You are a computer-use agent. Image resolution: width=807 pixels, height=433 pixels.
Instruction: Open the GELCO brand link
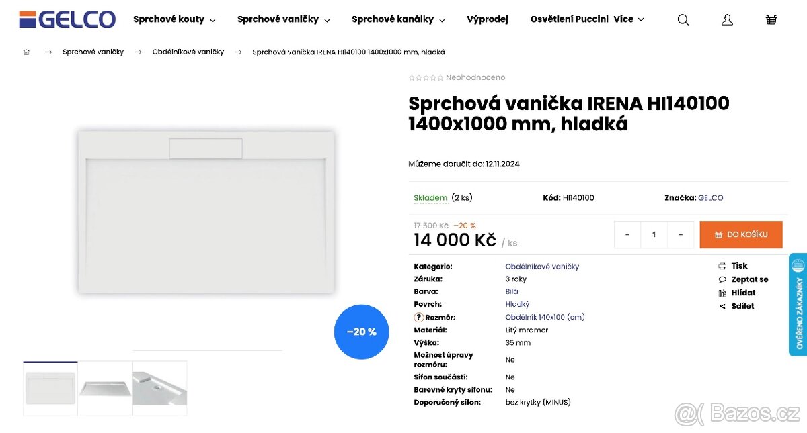[x=710, y=197]
